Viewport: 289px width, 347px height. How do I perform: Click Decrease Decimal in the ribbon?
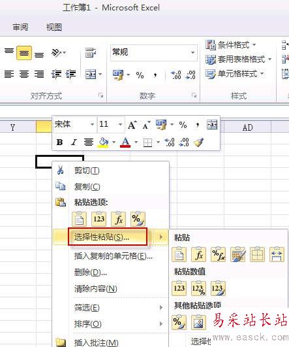(190, 74)
